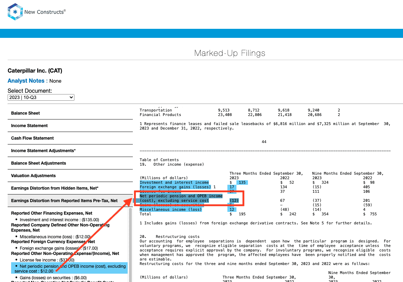Click the New Constructs logo icon
The height and width of the screenshot is (282, 403).
coord(15,12)
